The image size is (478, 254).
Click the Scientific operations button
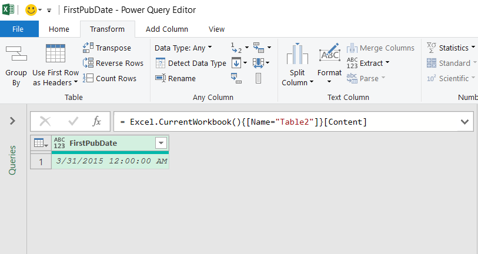click(x=452, y=78)
